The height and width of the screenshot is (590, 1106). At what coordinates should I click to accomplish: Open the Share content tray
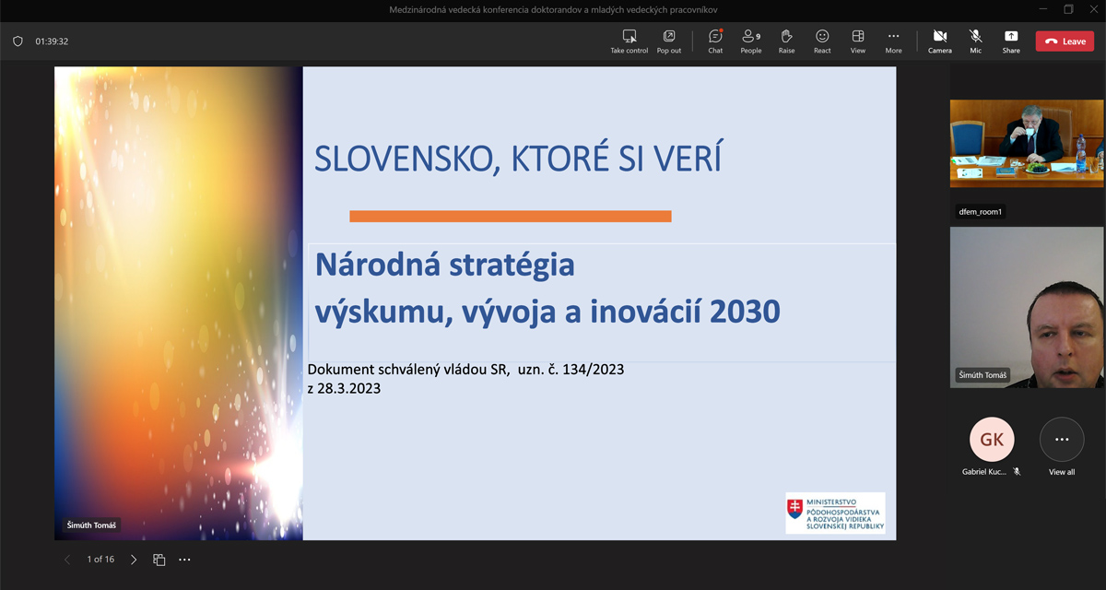pos(1011,37)
